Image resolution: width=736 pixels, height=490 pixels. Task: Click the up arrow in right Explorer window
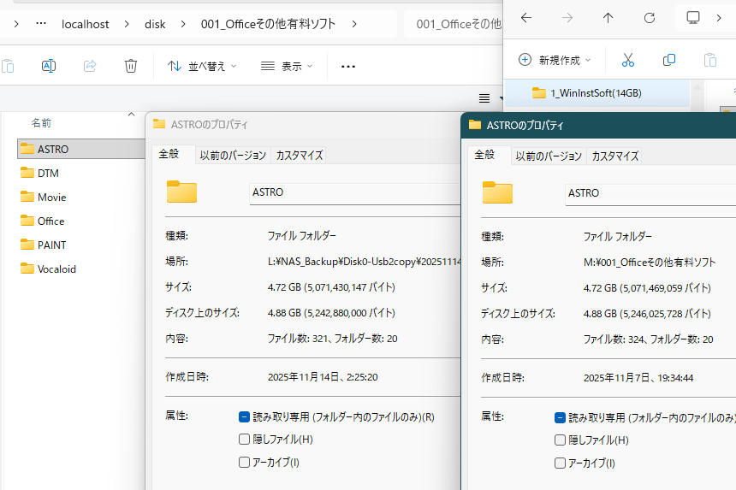[x=608, y=18]
